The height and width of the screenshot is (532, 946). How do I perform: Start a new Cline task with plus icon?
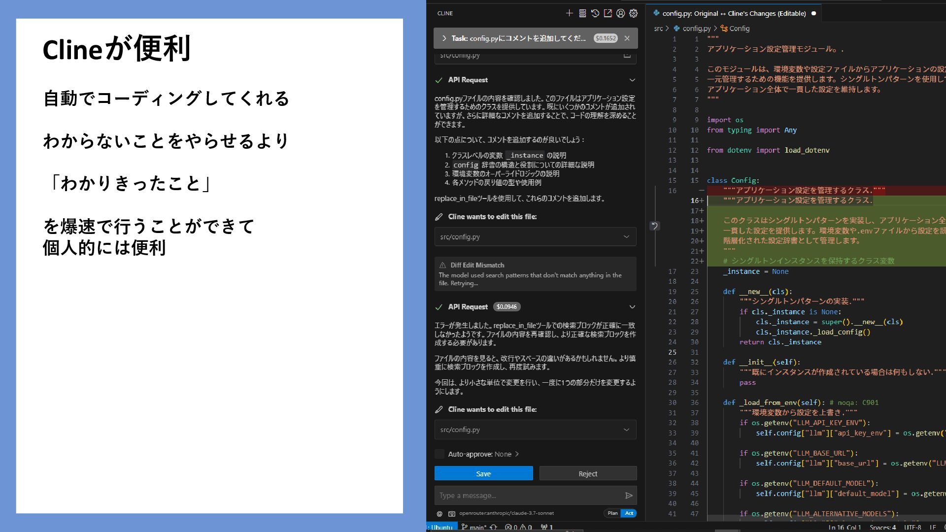[569, 13]
